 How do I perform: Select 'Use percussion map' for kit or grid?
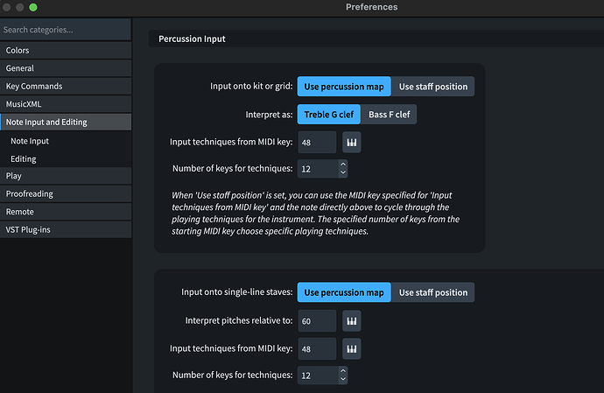[343, 86]
